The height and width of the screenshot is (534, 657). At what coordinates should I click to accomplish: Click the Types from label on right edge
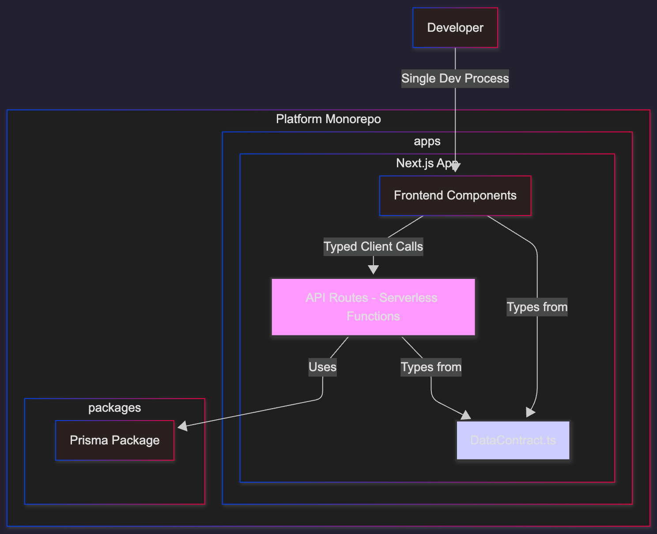click(537, 307)
